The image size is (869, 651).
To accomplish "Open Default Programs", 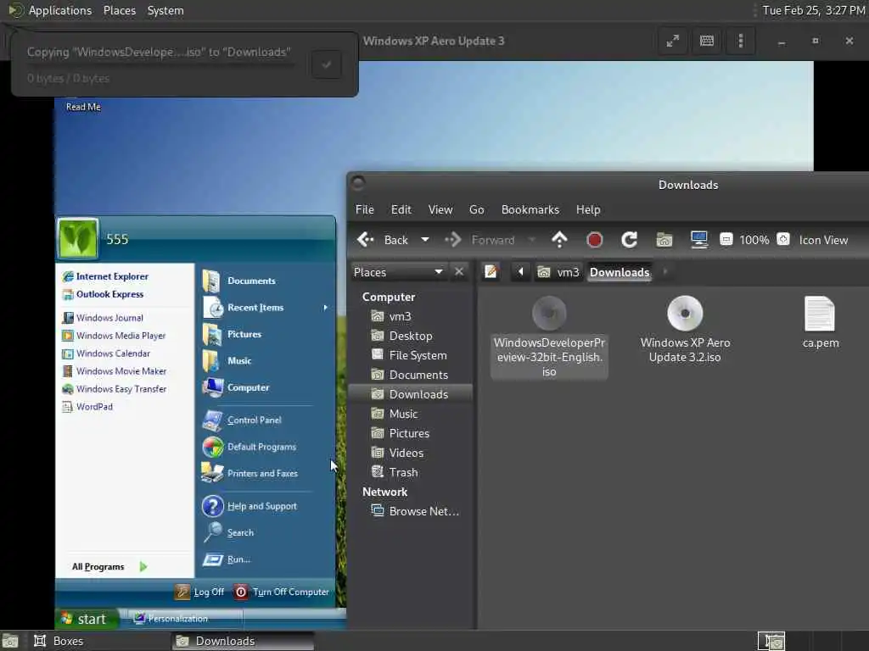I will click(x=249, y=447).
